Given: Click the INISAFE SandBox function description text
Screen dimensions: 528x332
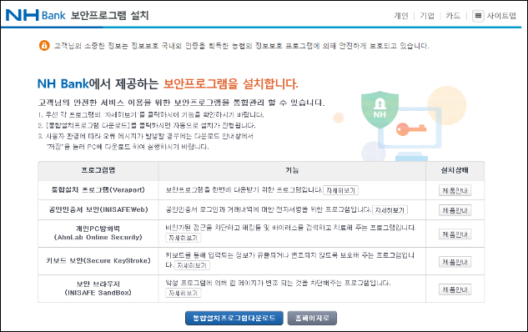Looking at the screenshot, I should [x=278, y=283].
